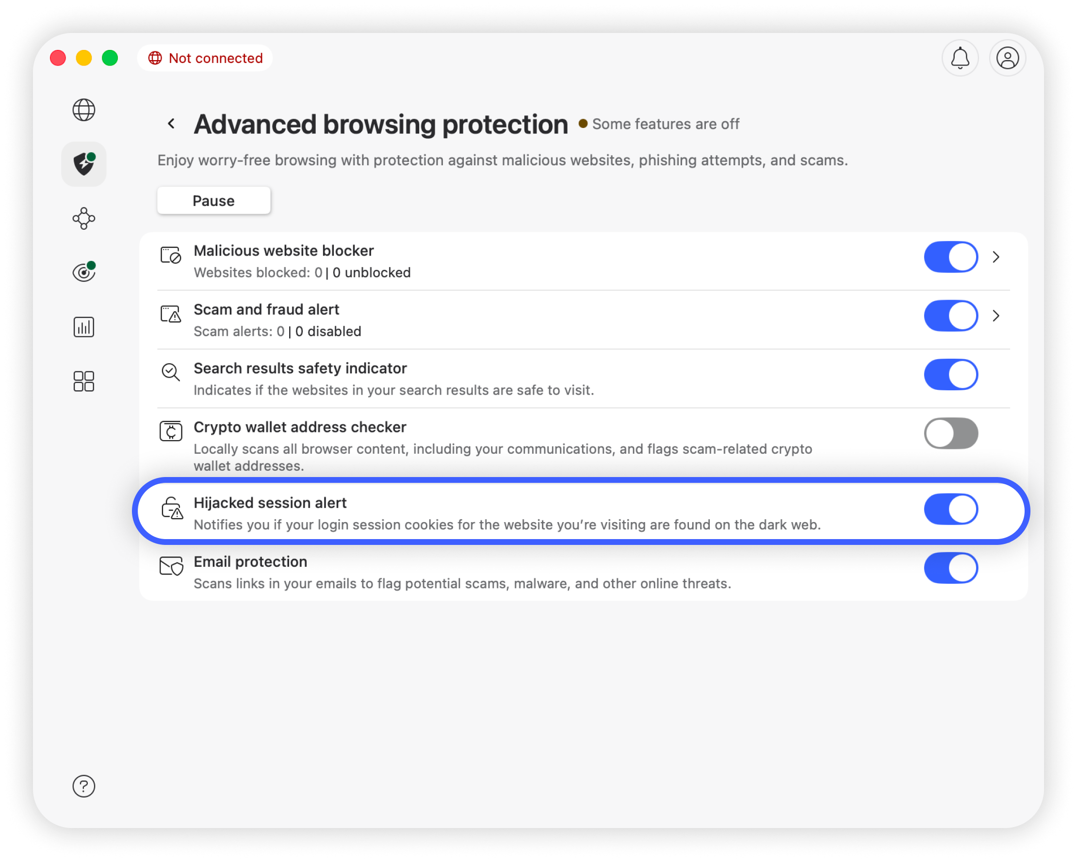
Task: Open the notifications bell icon
Action: click(x=960, y=58)
